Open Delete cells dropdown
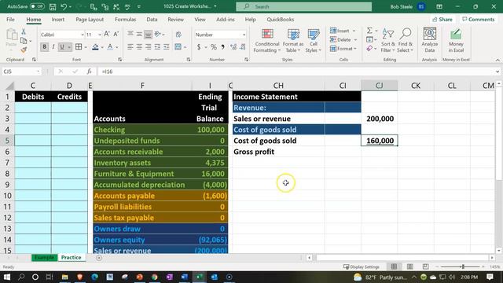 355,40
